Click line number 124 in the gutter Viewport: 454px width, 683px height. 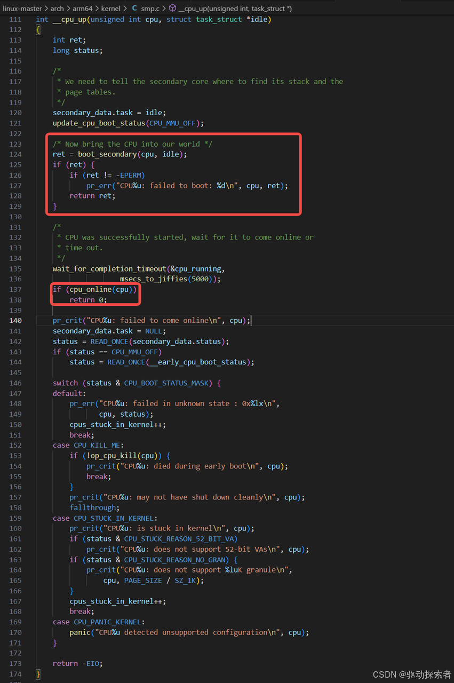(x=15, y=154)
